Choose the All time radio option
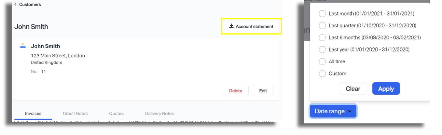 (x=322, y=61)
